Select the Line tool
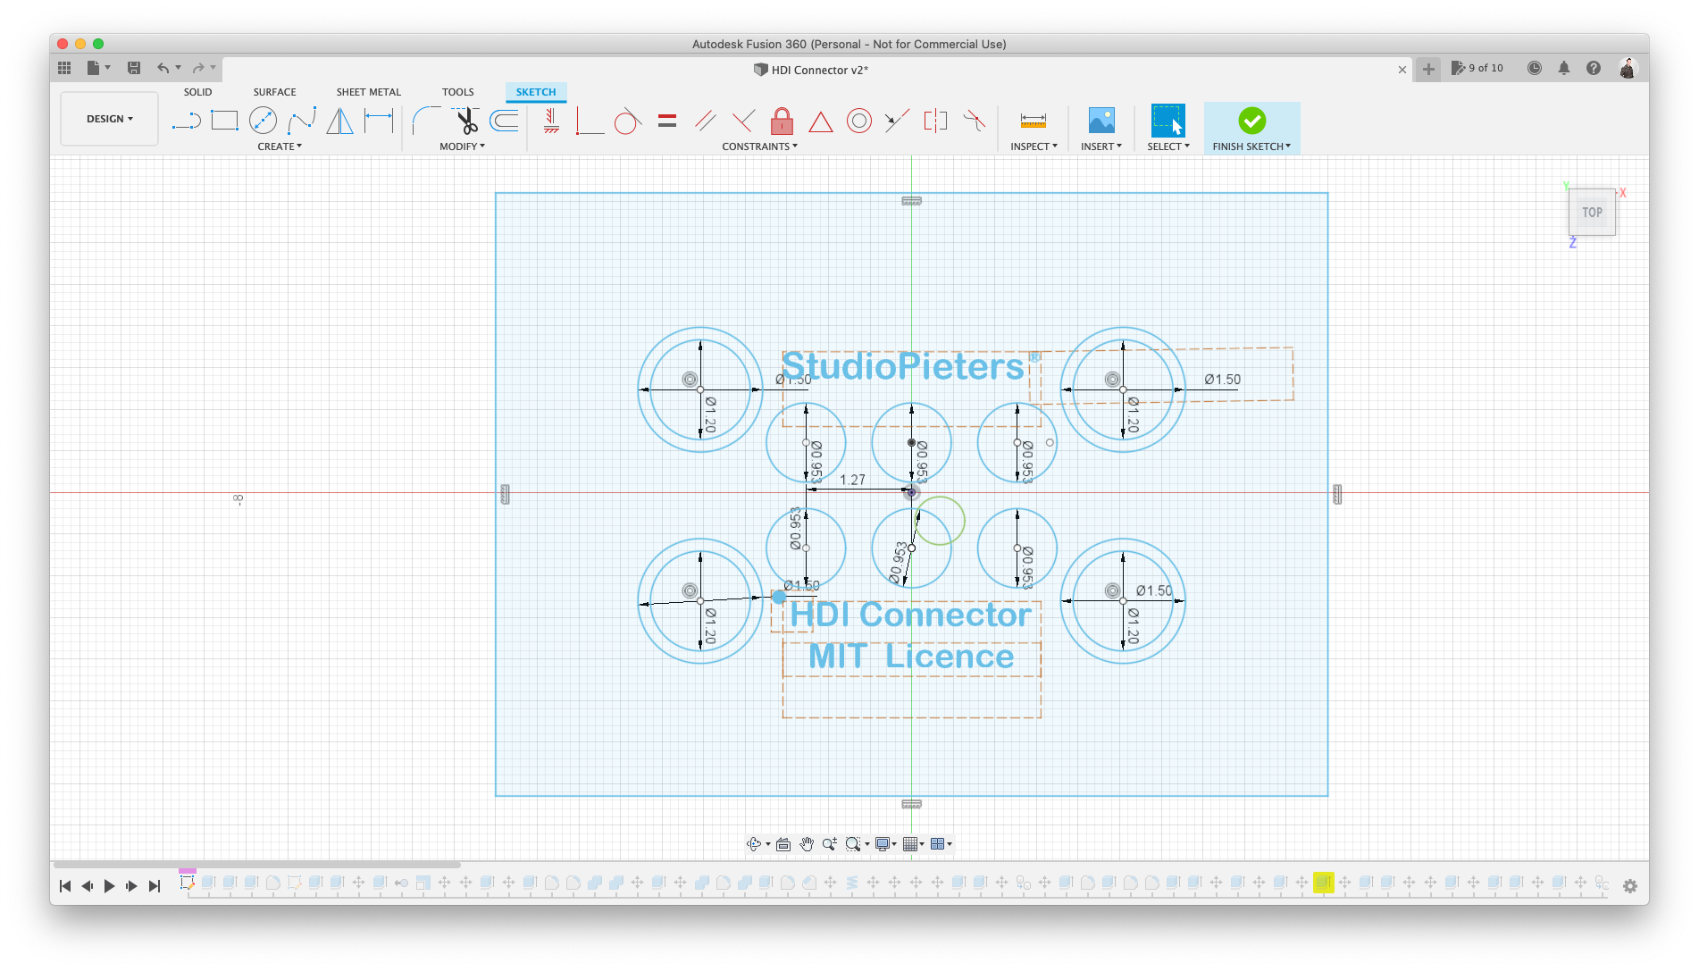 click(186, 121)
